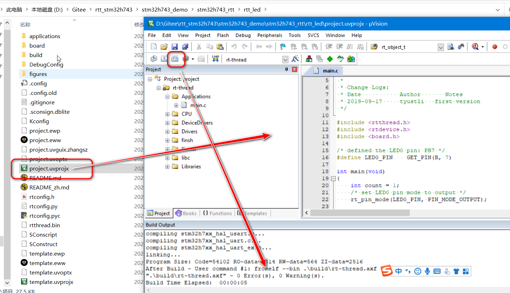510x293 pixels.
Task: Click the Open file toolbar icon
Action: (164, 47)
